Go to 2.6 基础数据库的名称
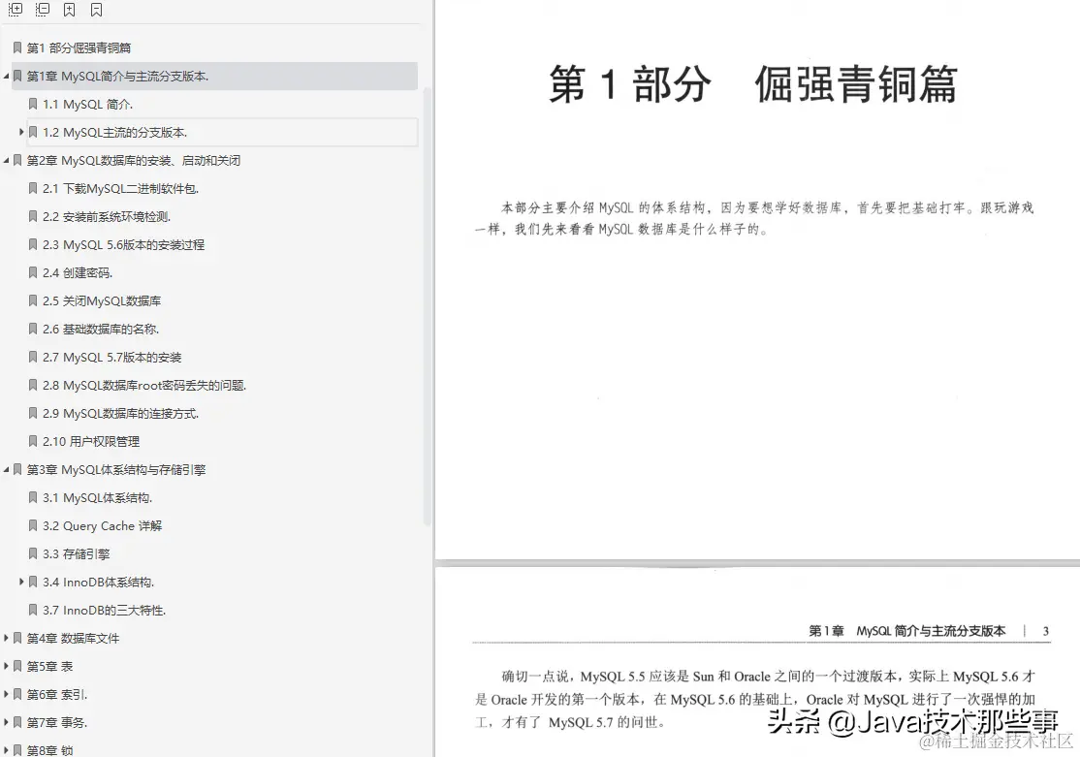 [x=101, y=330]
